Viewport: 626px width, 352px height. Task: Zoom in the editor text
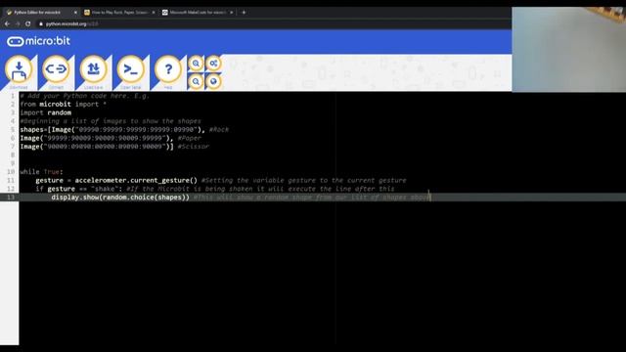[196, 64]
